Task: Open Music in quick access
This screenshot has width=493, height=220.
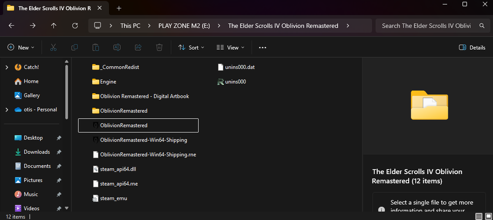Action: coord(31,194)
